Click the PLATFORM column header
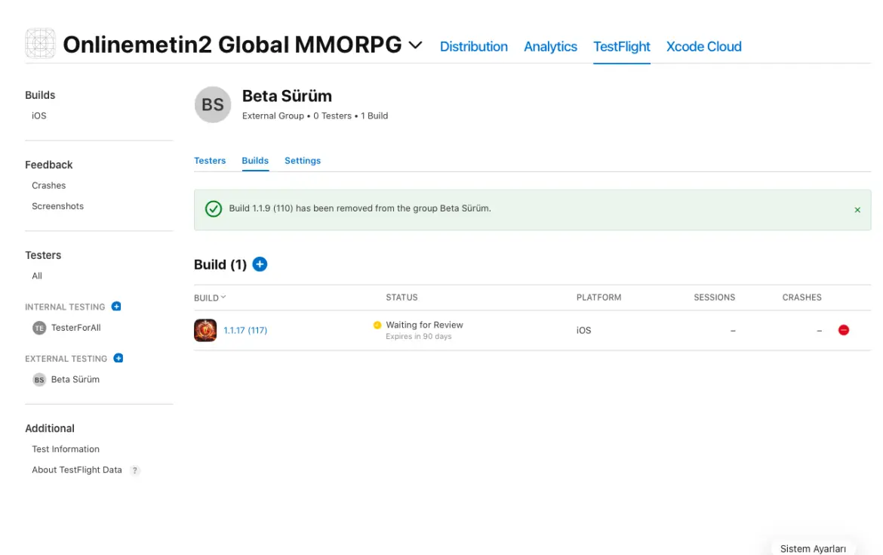The height and width of the screenshot is (555, 883). coord(598,298)
